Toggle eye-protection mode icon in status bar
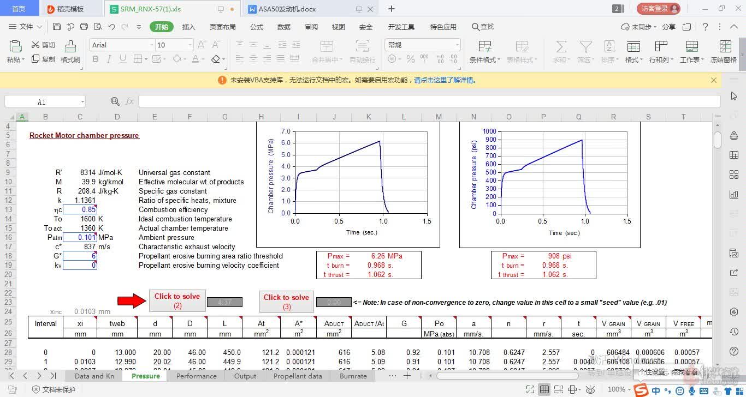Screen dimensions: 746x397 (590, 389)
